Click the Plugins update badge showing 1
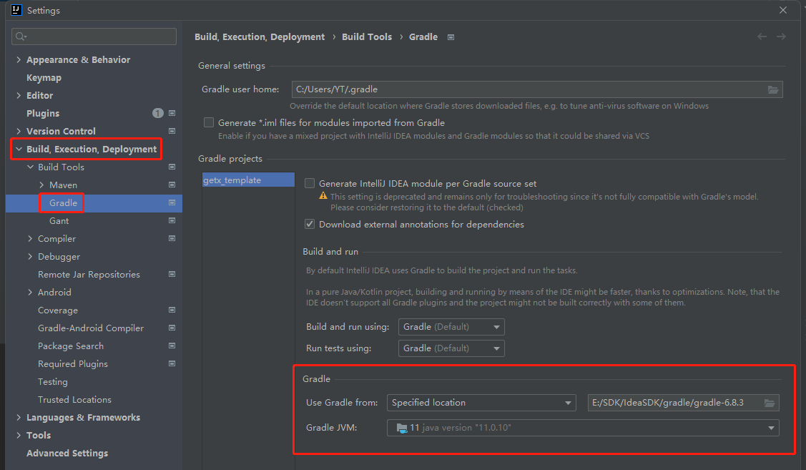Viewport: 806px width, 470px height. coord(158,113)
